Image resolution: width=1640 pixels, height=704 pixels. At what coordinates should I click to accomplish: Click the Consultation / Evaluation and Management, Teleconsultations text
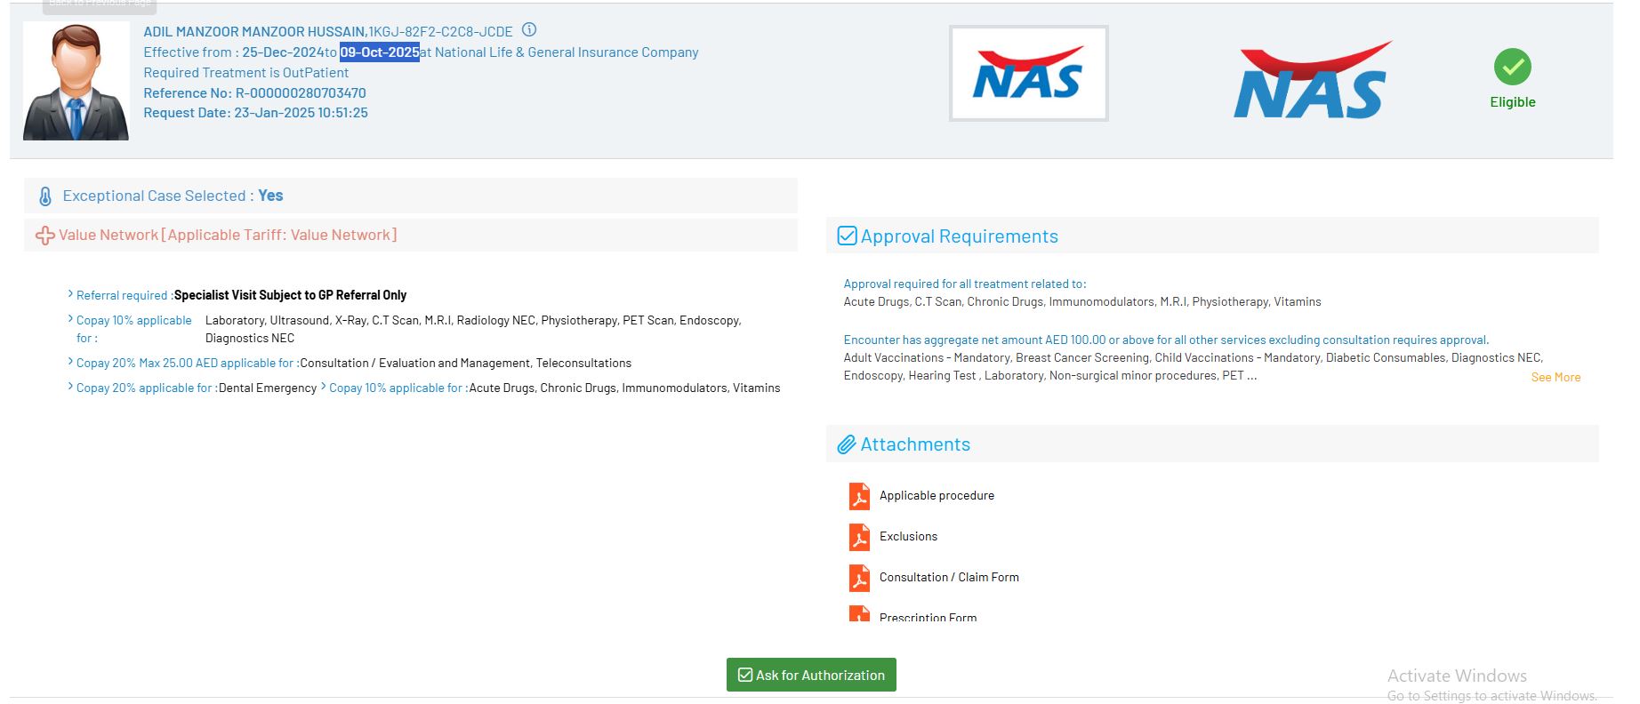tap(466, 363)
